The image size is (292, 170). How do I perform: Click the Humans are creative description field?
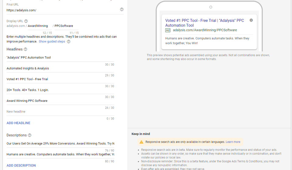[x=60, y=154]
